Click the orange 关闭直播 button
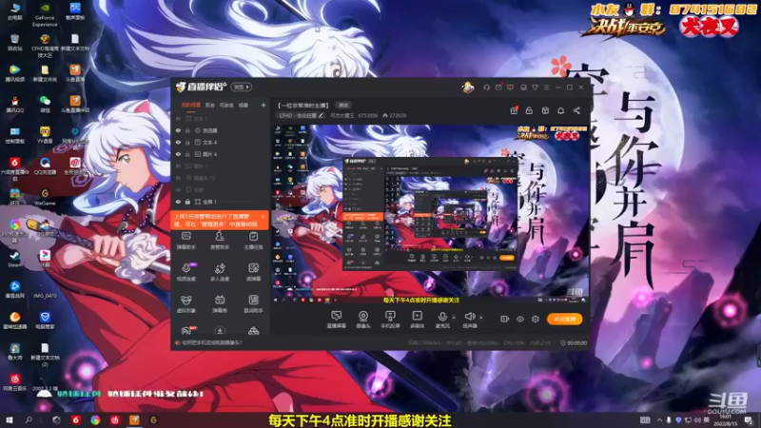This screenshot has height=428, width=761. coord(564,319)
